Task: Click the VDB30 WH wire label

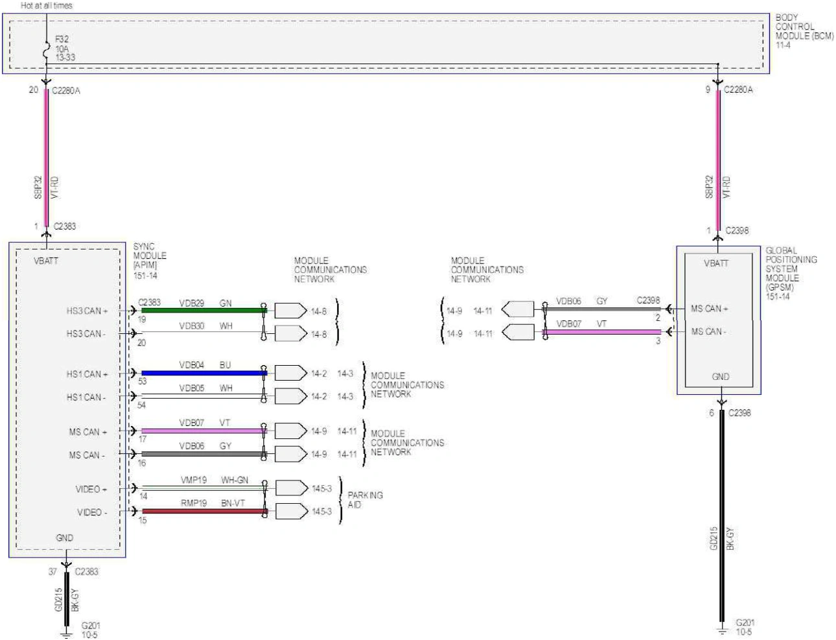Action: coord(205,326)
